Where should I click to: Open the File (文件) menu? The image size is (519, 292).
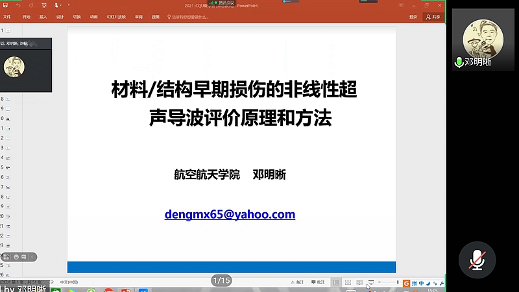pyautogui.click(x=7, y=17)
